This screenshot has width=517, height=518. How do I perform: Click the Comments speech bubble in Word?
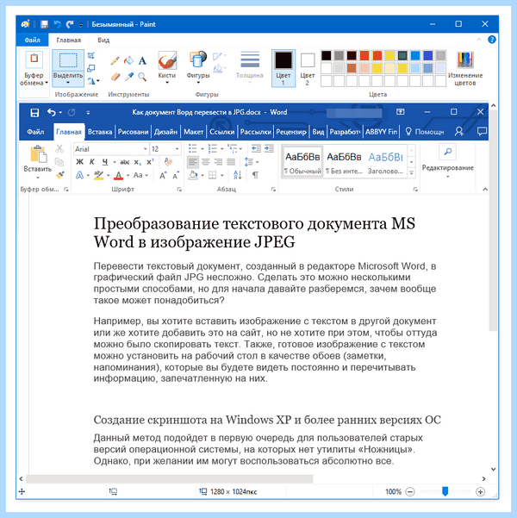point(482,132)
